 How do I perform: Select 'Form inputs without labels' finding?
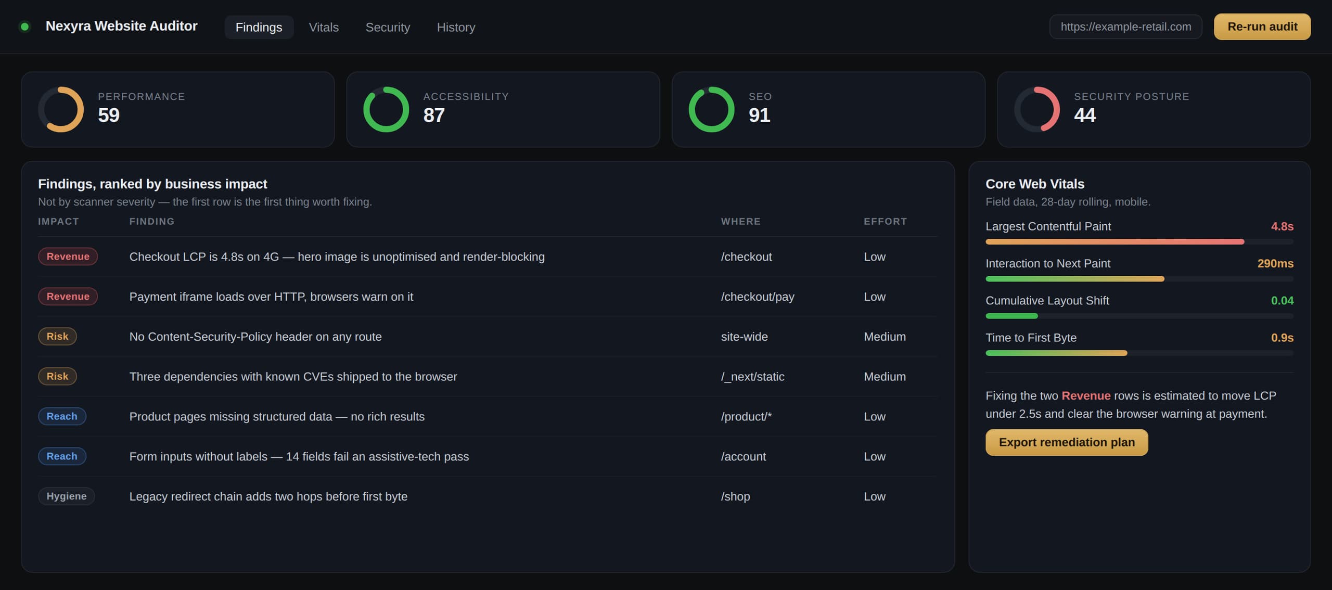click(x=488, y=456)
